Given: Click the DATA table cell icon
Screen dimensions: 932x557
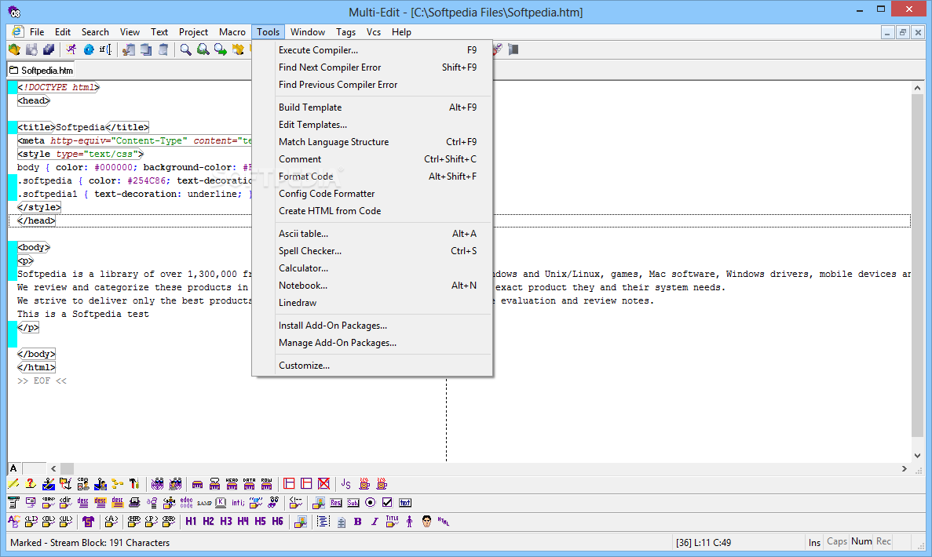Looking at the screenshot, I should pos(249,484).
